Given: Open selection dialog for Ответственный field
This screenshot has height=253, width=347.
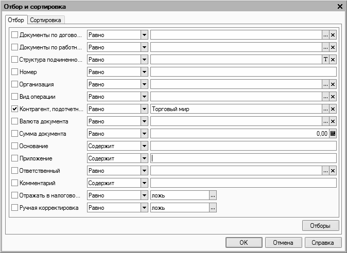Looking at the screenshot, I should click(x=325, y=171).
